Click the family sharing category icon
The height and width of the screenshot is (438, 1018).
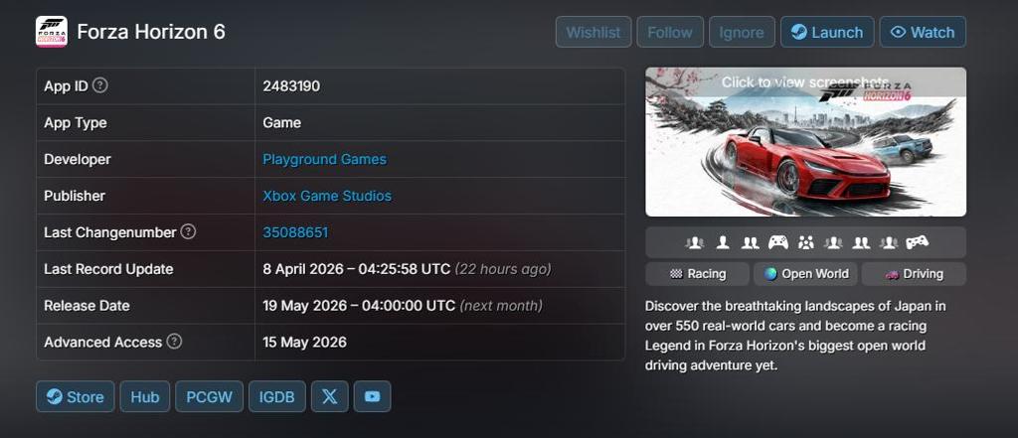pos(805,242)
